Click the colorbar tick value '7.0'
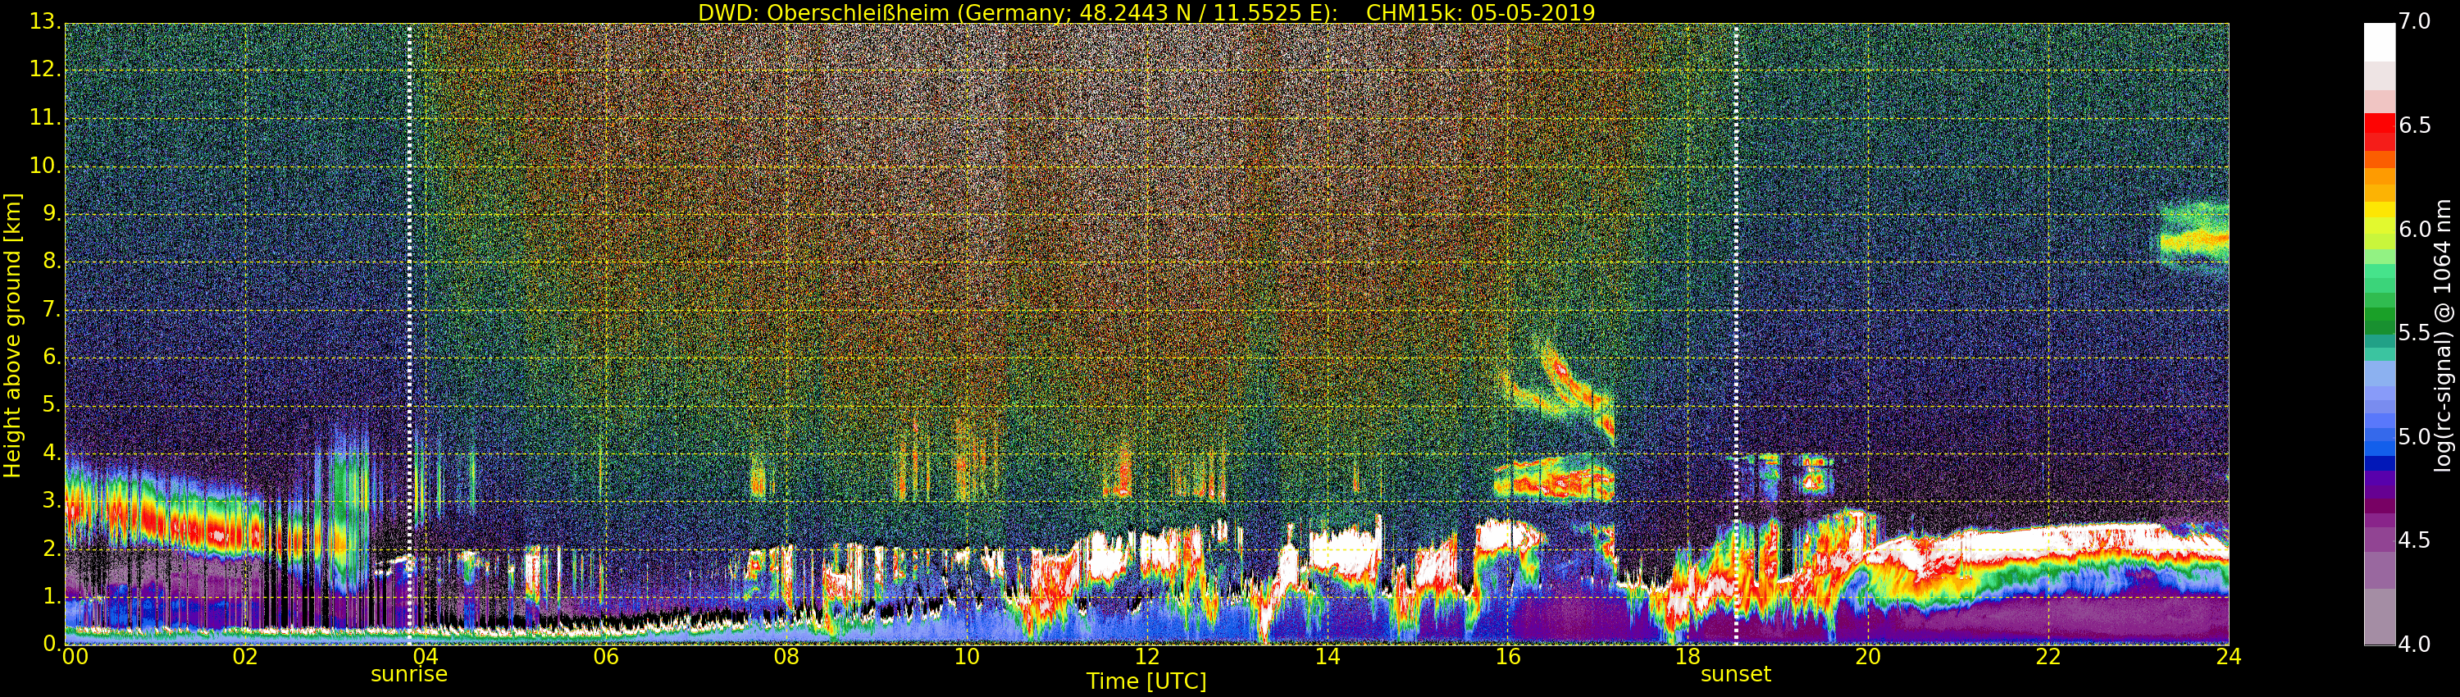The image size is (2460, 697). [2415, 22]
